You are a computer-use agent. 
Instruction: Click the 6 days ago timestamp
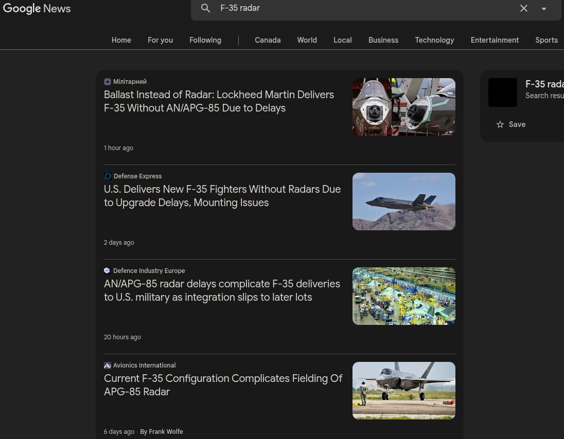119,431
